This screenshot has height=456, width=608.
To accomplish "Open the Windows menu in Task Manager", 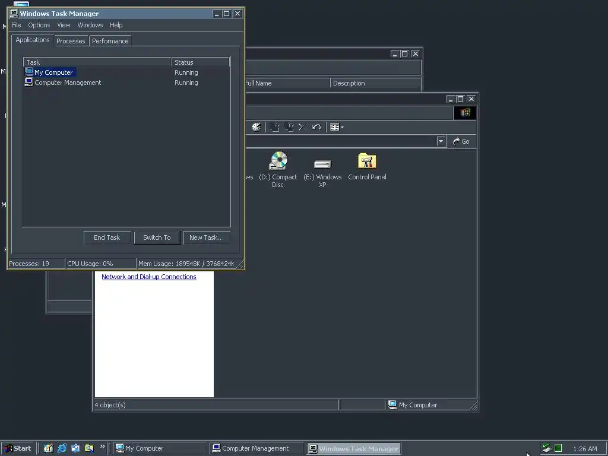I will pyautogui.click(x=90, y=25).
